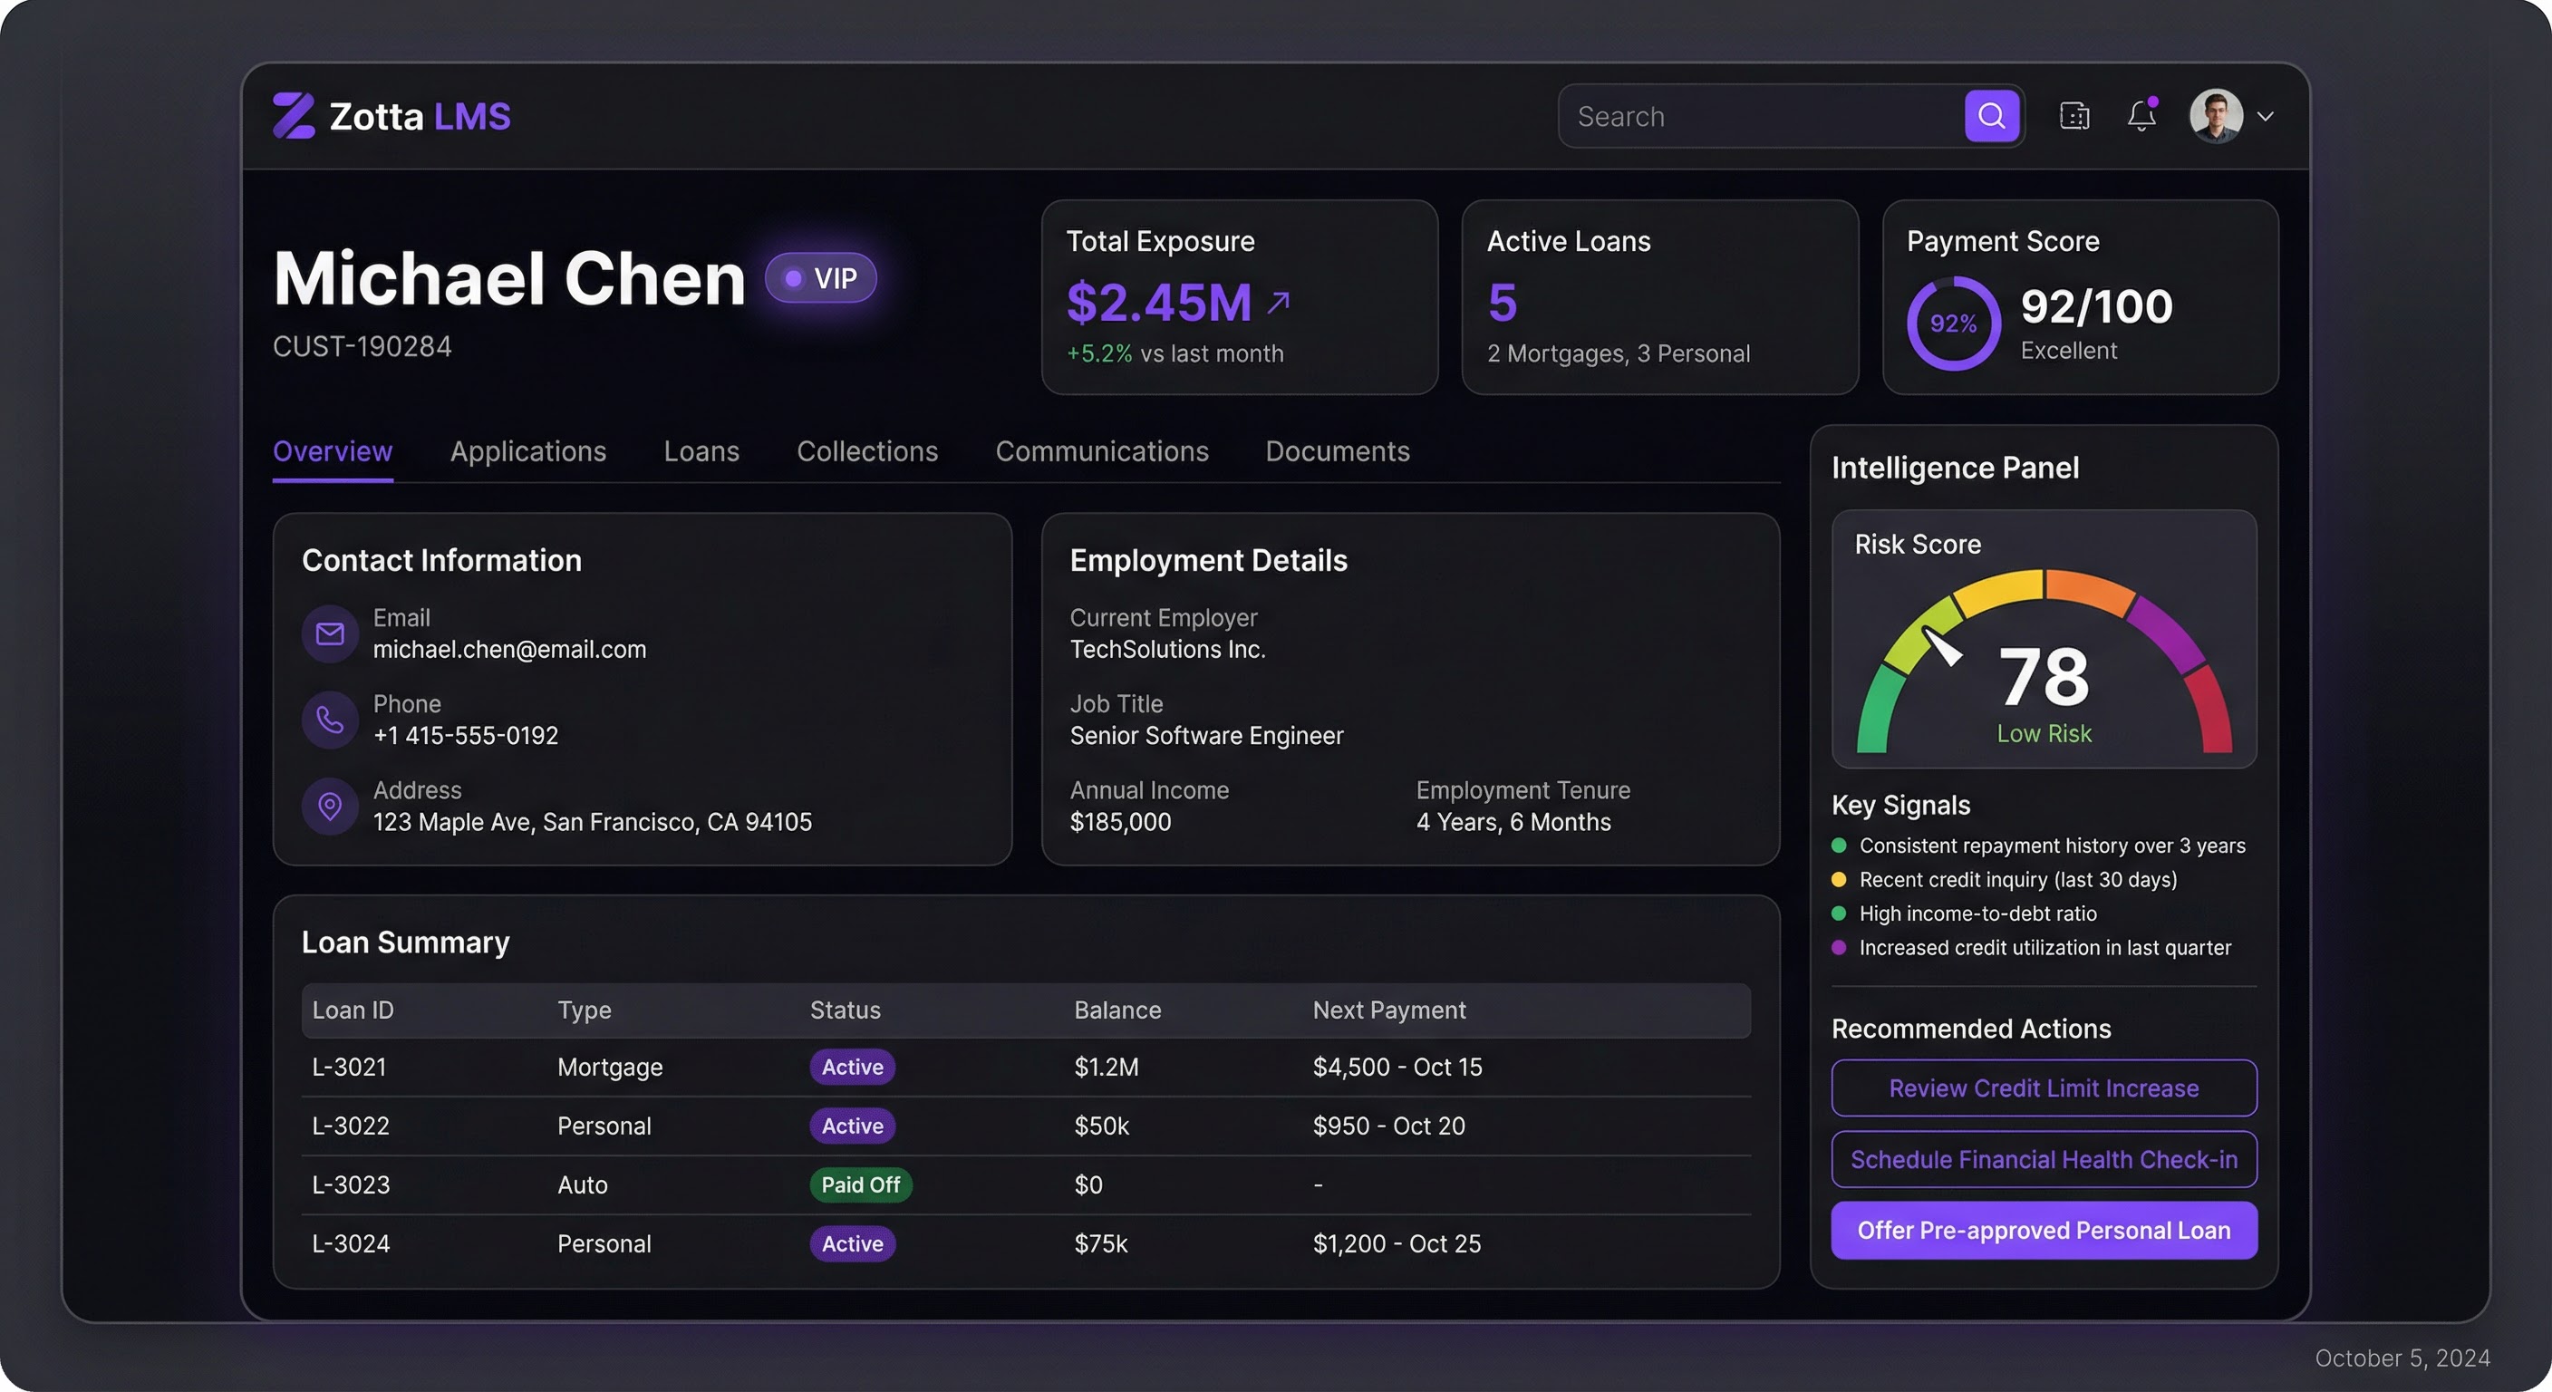Click the phone icon in Contact Information
The width and height of the screenshot is (2552, 1392).
pyautogui.click(x=330, y=720)
